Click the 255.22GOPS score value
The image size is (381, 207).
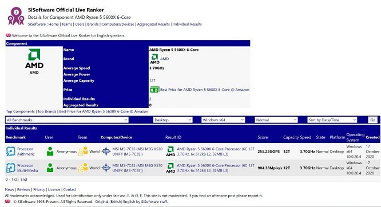(268, 152)
